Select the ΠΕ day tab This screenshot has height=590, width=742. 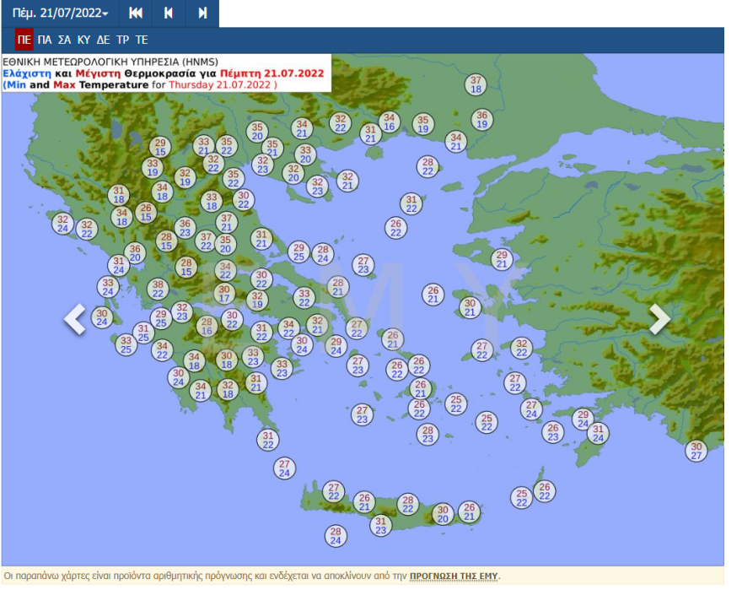24,40
